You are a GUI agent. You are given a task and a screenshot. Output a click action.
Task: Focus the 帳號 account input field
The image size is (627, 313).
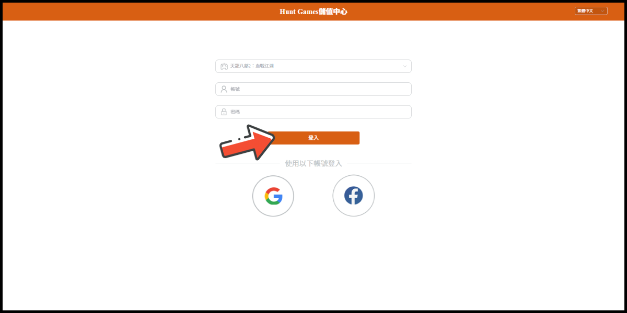click(313, 89)
